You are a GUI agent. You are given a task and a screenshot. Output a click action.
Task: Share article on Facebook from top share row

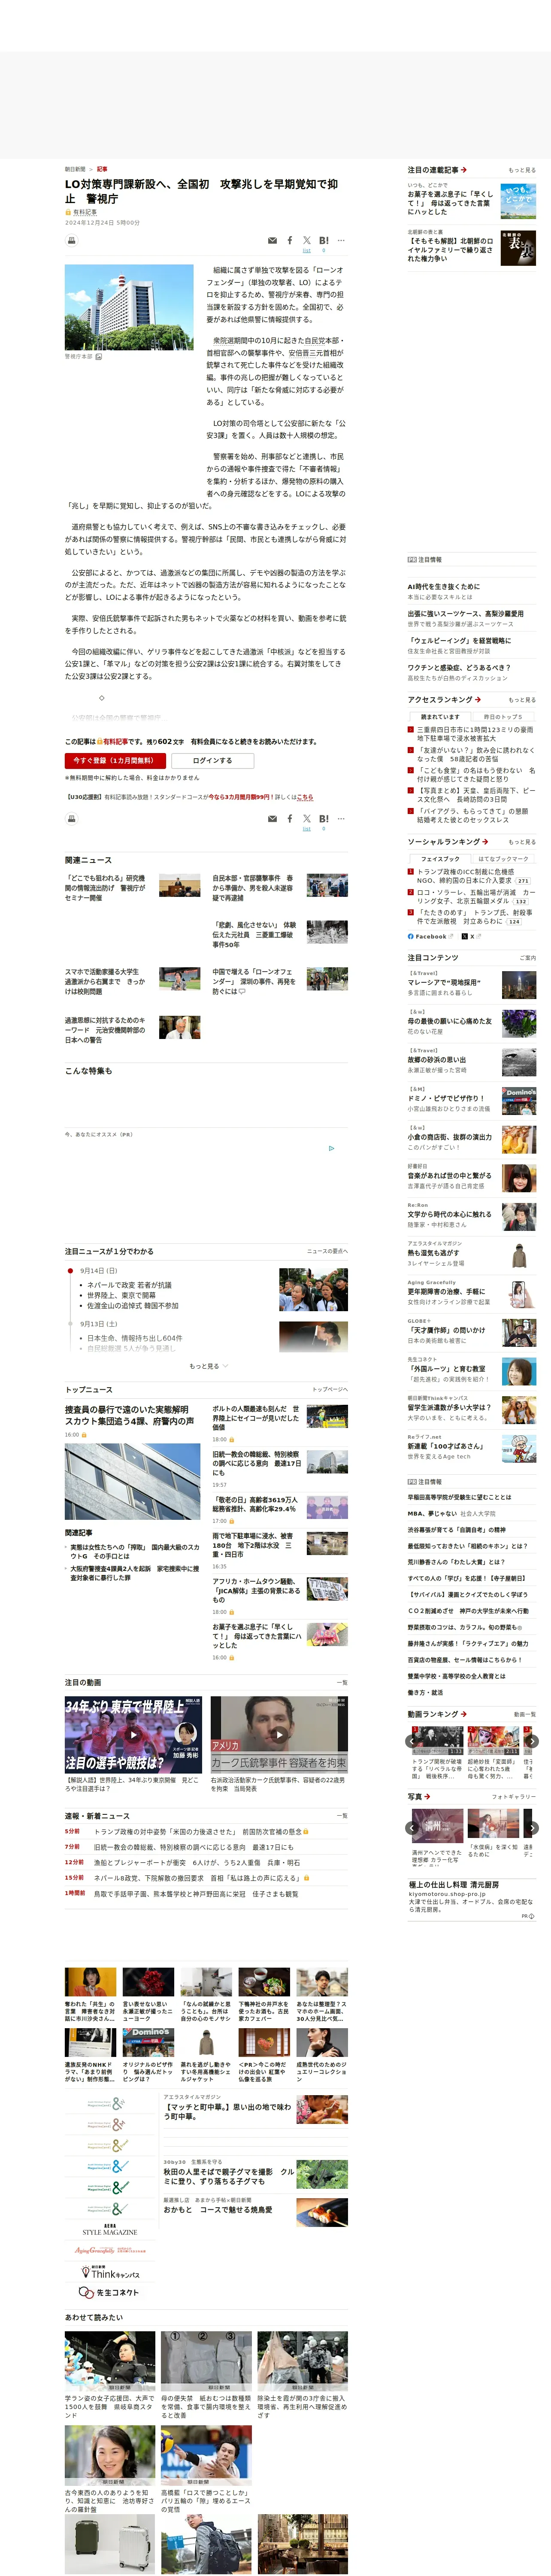[x=290, y=240]
